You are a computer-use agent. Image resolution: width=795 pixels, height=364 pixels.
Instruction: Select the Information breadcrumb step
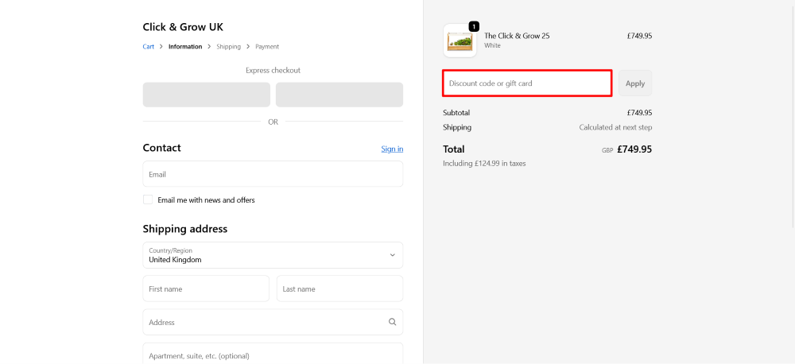coord(185,47)
